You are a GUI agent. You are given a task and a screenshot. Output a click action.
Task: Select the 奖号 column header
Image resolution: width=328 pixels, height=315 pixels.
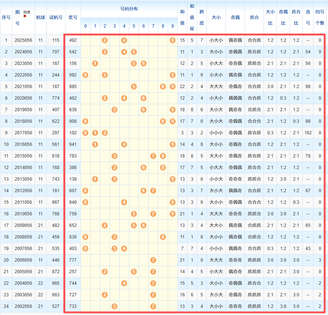coord(73,18)
